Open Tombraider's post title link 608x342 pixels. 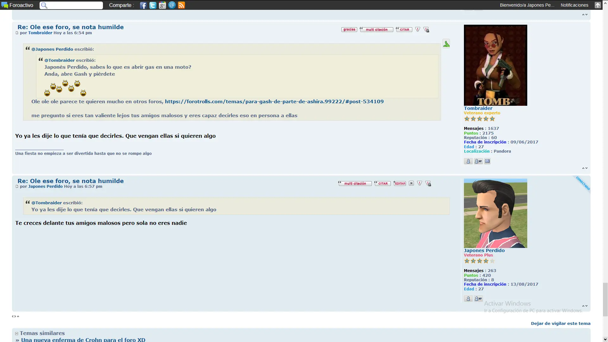71,27
